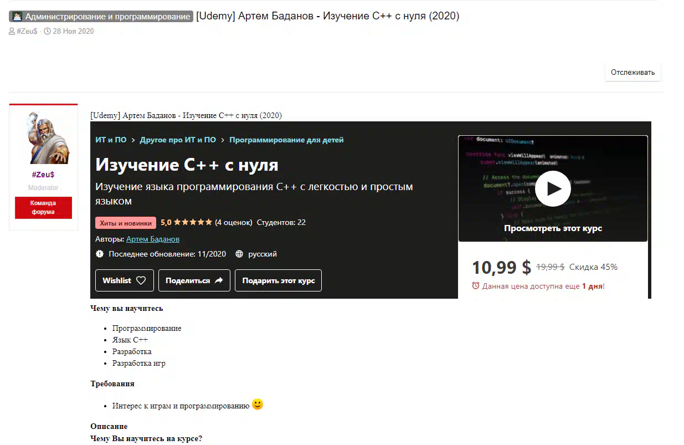Image resolution: width=684 pixels, height=445 pixels.
Task: Click the Описание heading
Action: (109, 426)
